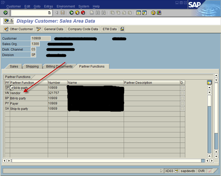Image resolution: width=221 pixels, height=176 pixels.
Task: Click the outer panel vertical scrollbar thumb
Action: [216, 108]
